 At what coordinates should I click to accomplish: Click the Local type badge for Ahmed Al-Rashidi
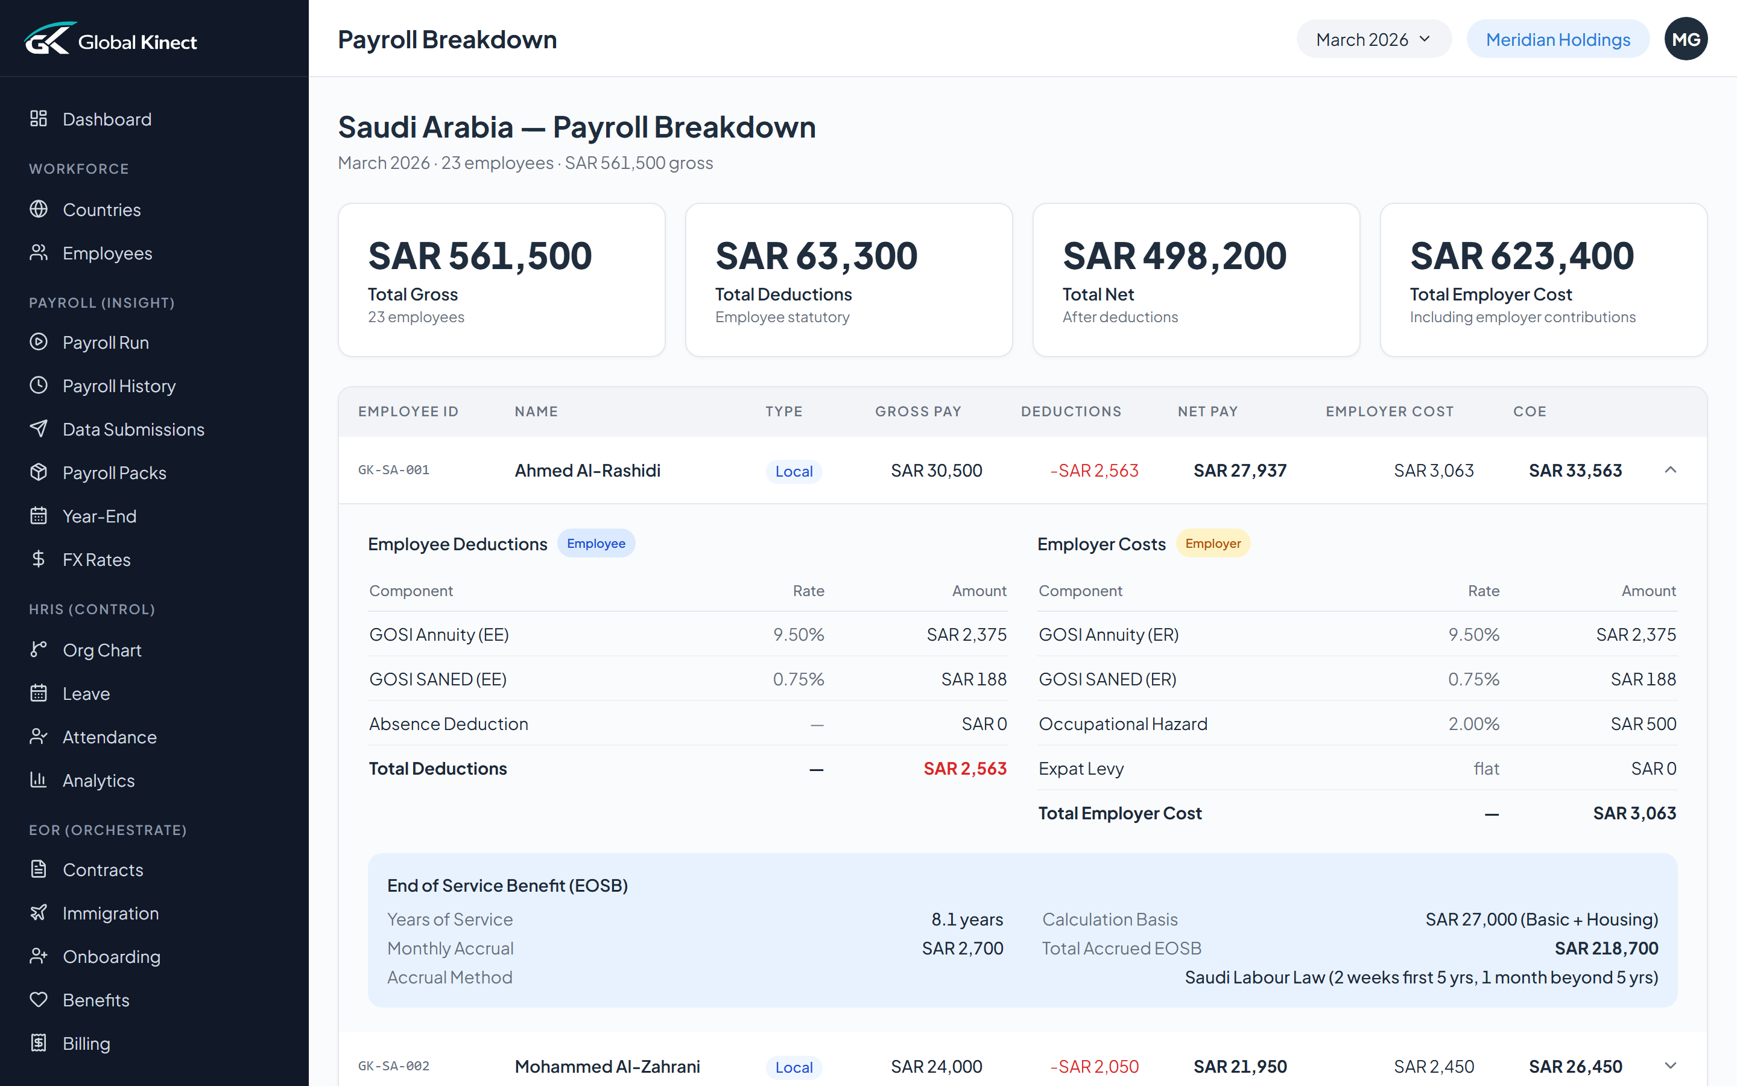[793, 471]
